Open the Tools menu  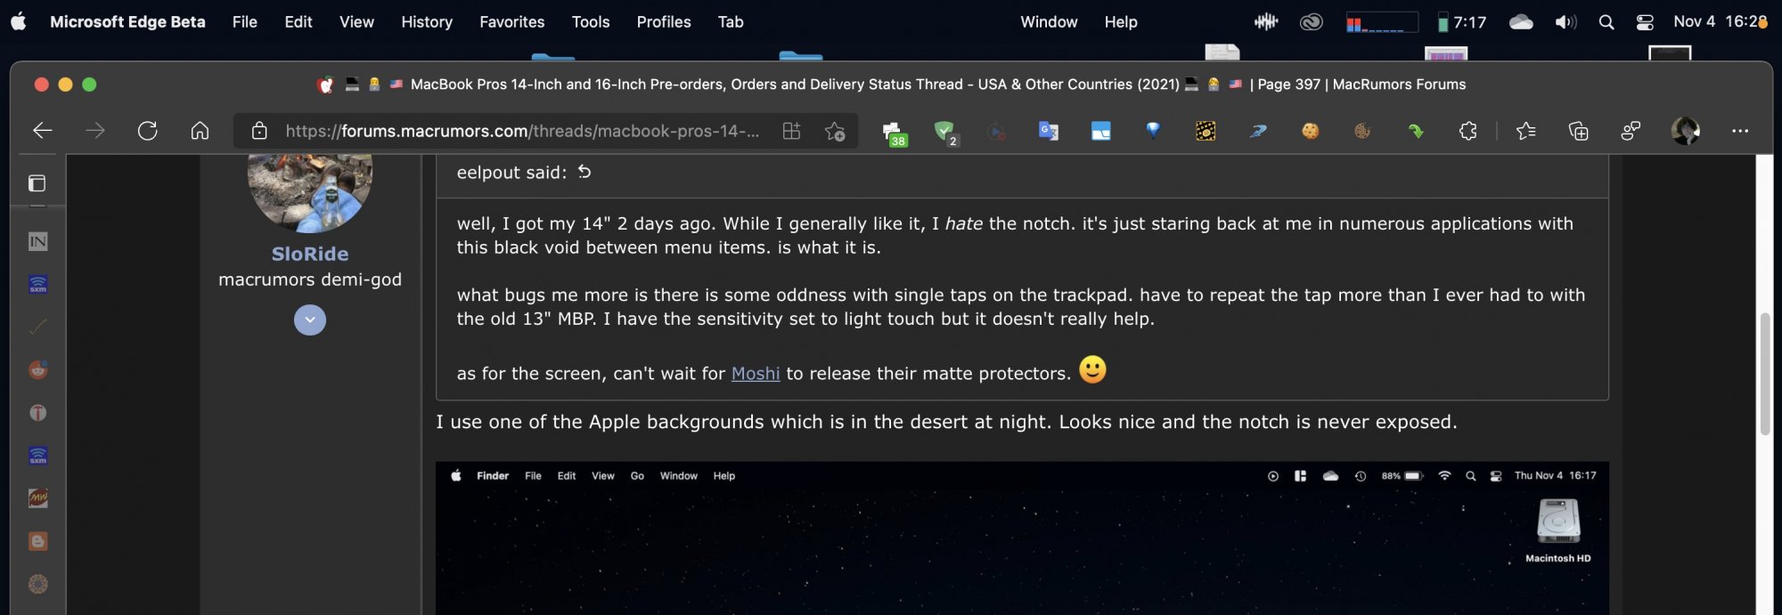(x=591, y=22)
